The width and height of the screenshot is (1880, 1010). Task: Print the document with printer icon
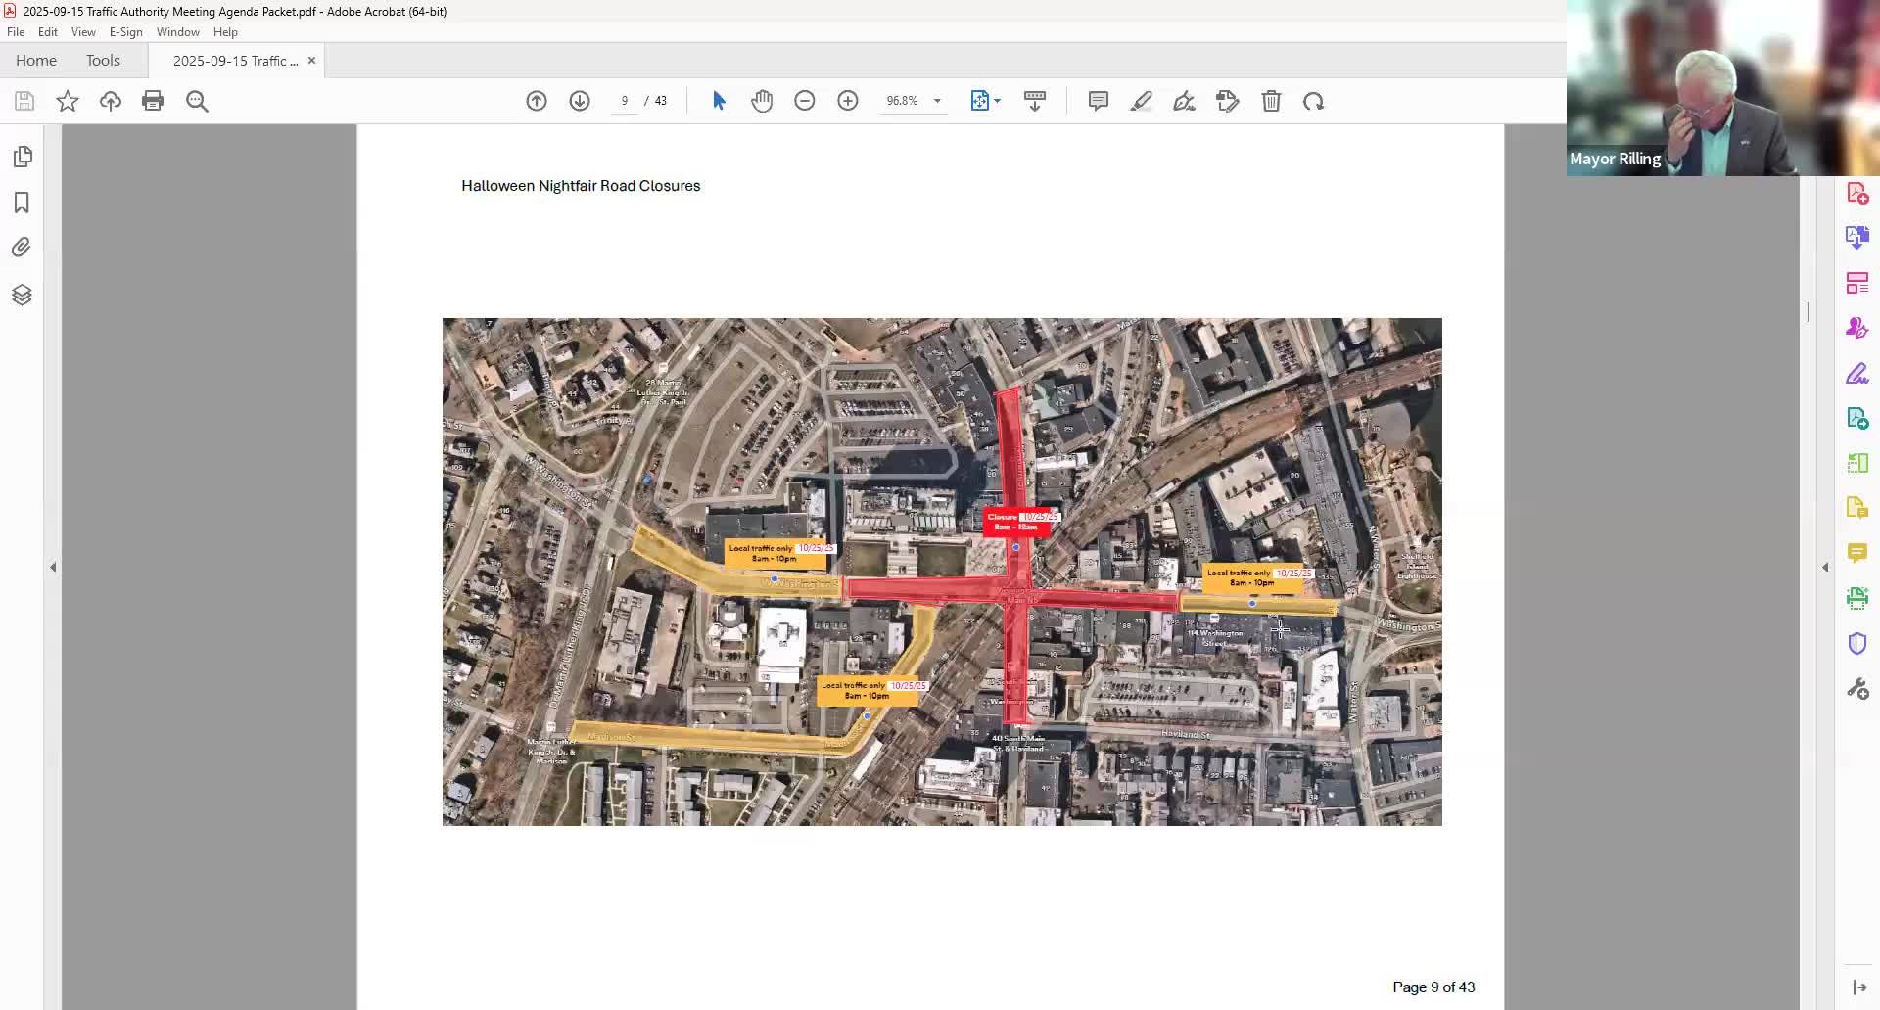(153, 101)
